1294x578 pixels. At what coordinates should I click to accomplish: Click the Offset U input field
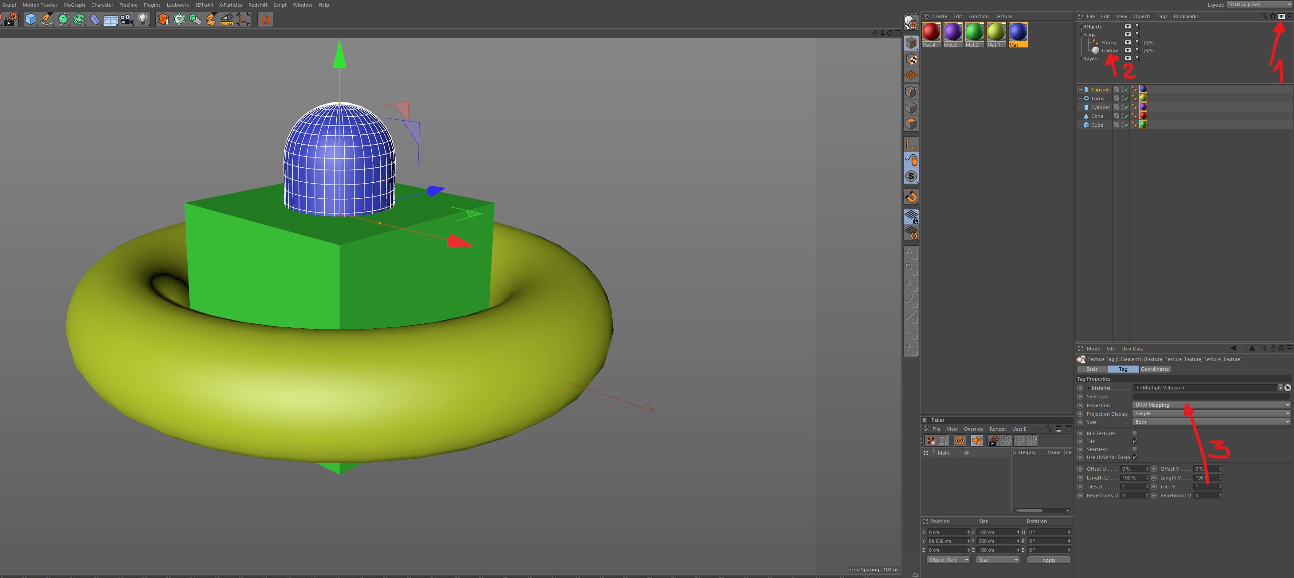pos(1132,469)
